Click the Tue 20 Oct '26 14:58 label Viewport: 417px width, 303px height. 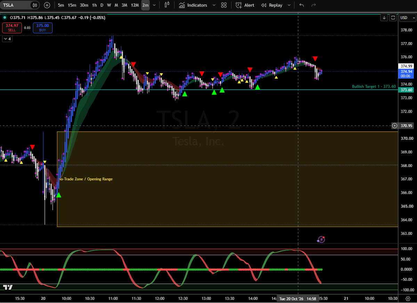point(298,298)
